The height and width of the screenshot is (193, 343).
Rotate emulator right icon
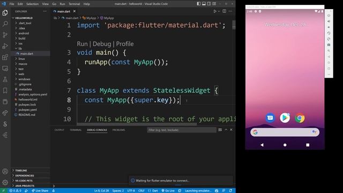329,39
